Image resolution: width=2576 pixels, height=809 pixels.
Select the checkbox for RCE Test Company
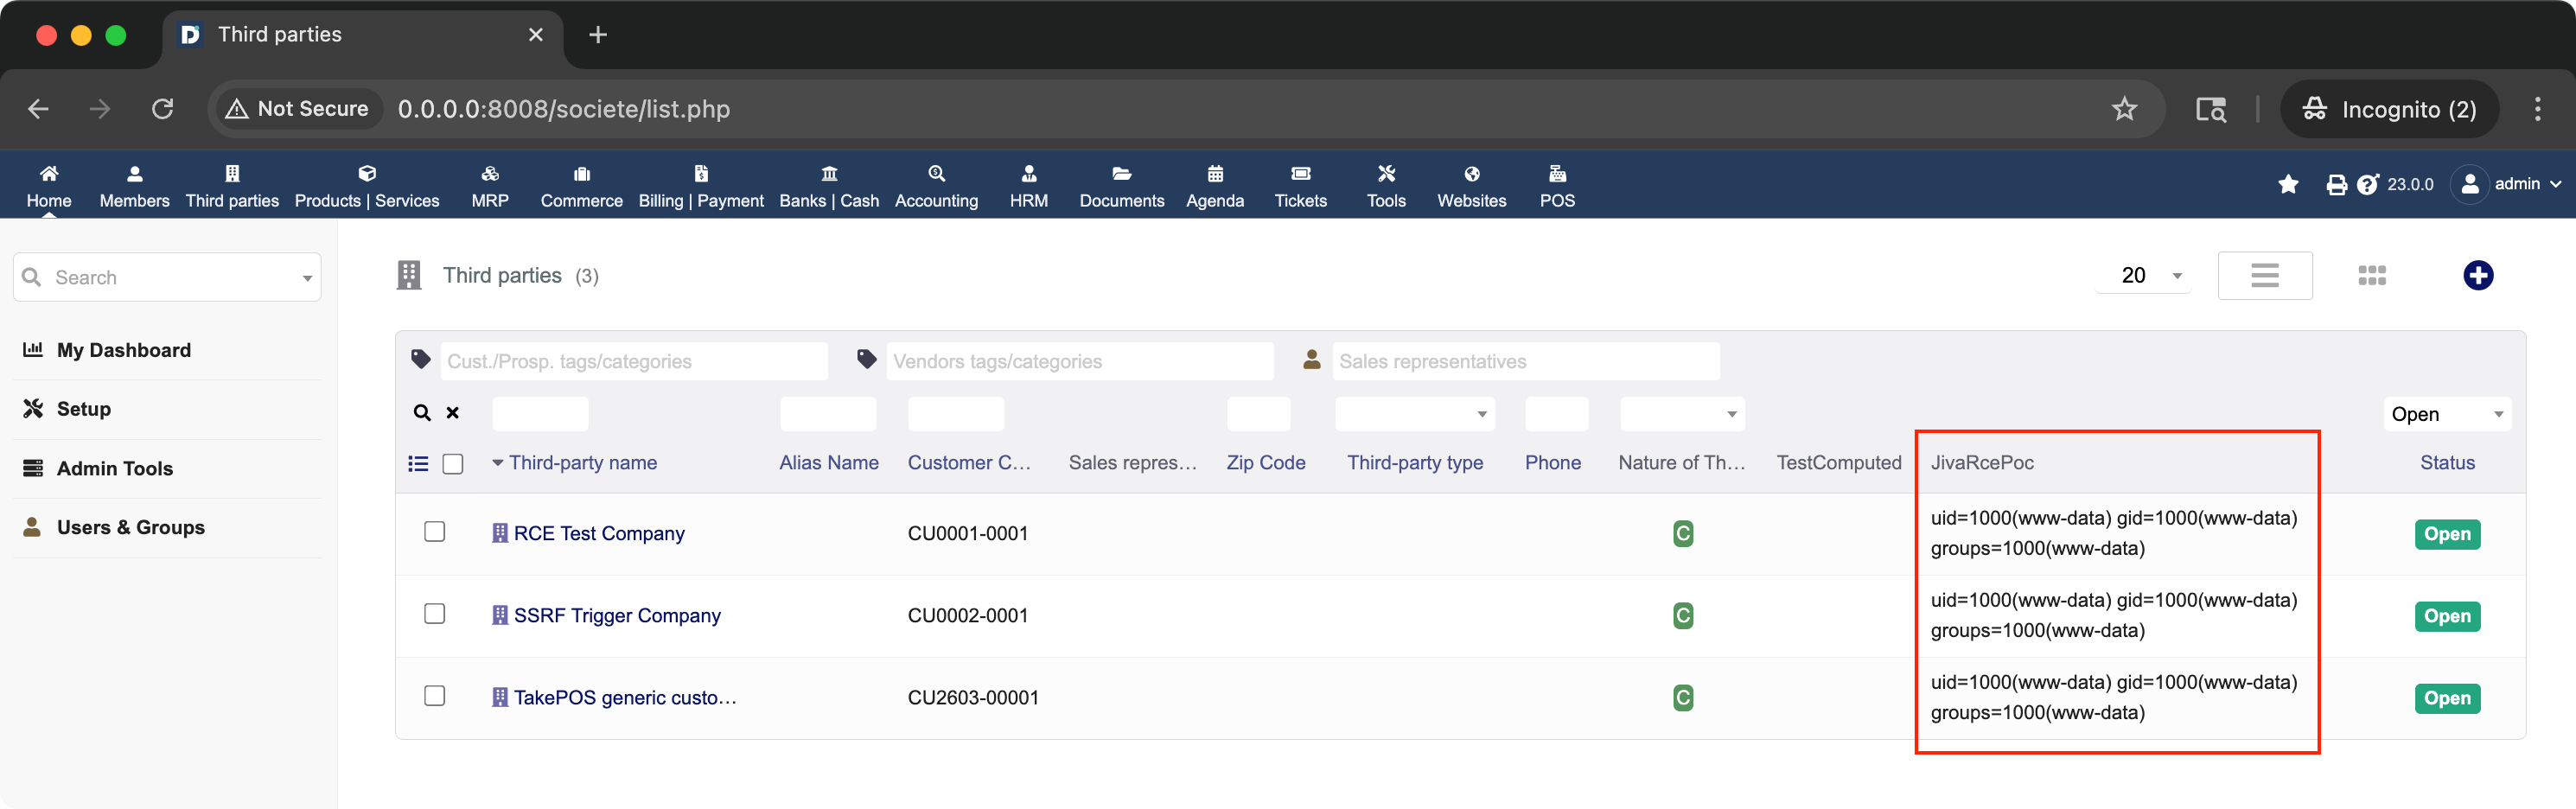[434, 532]
